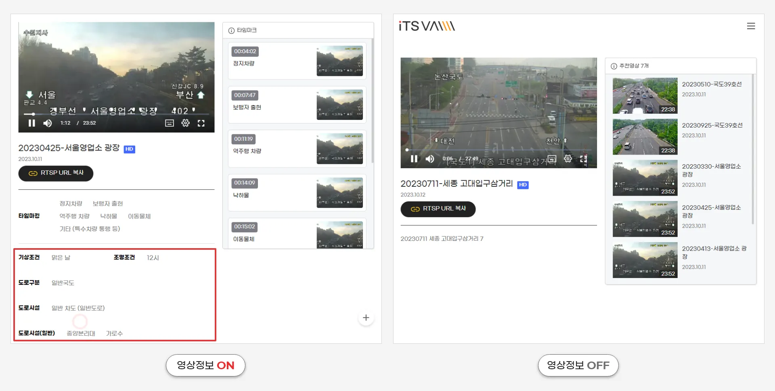Open thumbnail of the 00:07:47 보행자 출현 mark
This screenshot has height=391, width=775.
(340, 105)
